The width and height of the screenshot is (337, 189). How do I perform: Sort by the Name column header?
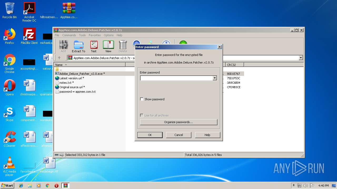coord(90,65)
